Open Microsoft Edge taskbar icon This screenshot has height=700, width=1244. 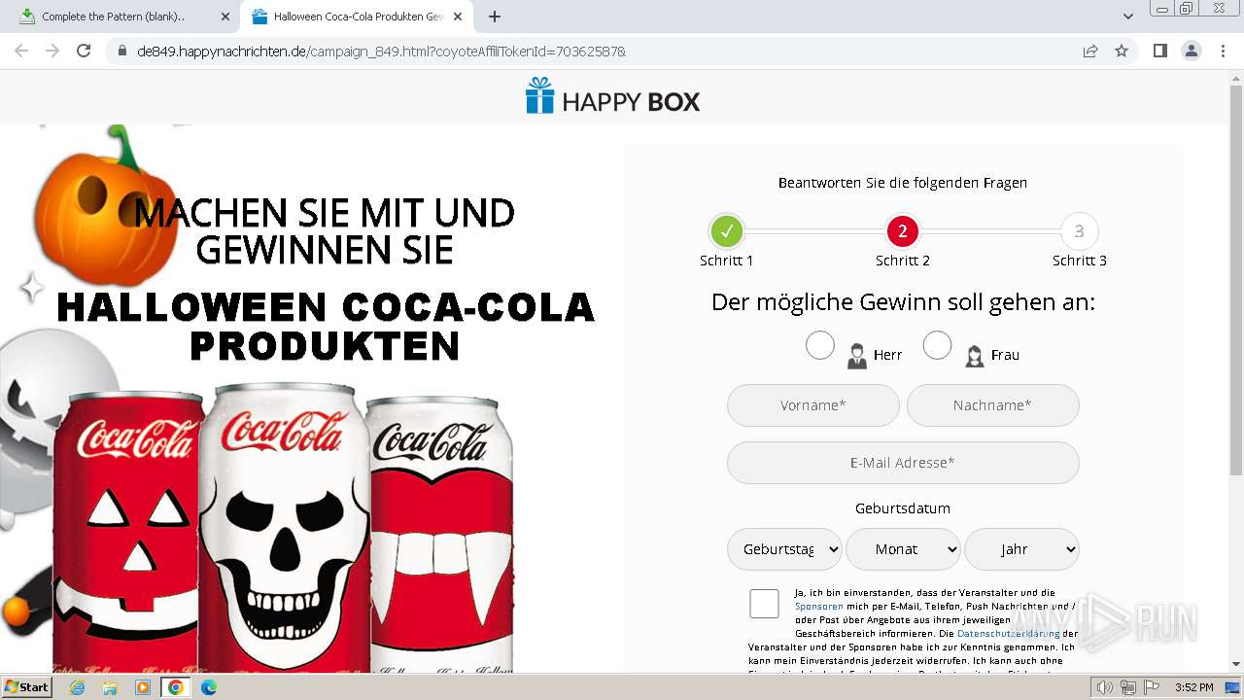click(209, 687)
